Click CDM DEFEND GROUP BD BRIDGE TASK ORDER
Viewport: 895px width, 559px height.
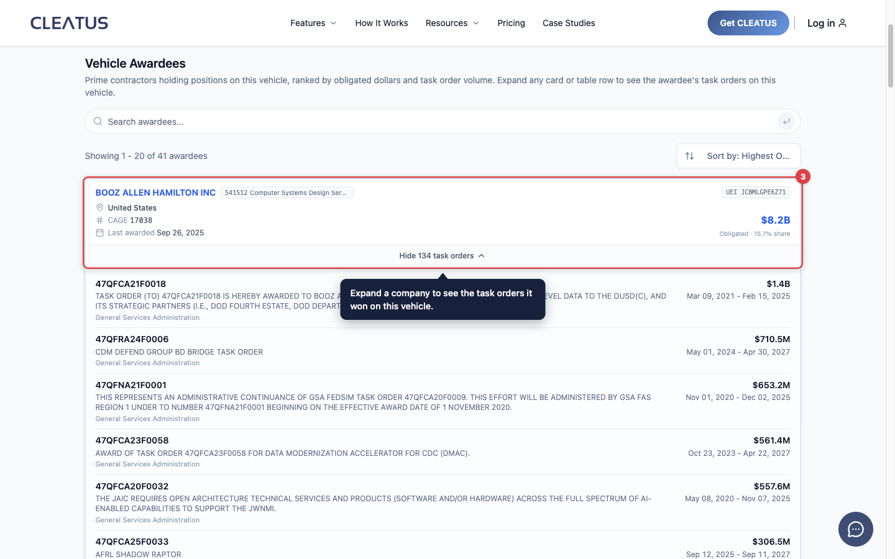[x=179, y=352]
